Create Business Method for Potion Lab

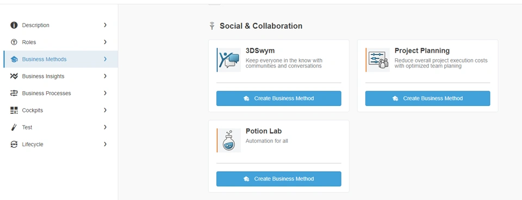[x=278, y=179]
